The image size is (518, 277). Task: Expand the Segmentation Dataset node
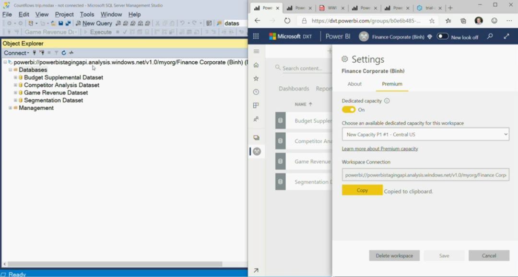[x=15, y=100]
